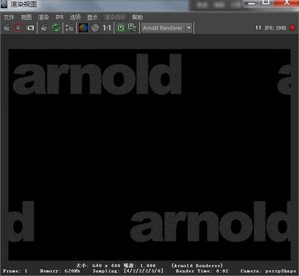
Task: Click the '(Arnold Renderer)' status label
Action: point(197,265)
